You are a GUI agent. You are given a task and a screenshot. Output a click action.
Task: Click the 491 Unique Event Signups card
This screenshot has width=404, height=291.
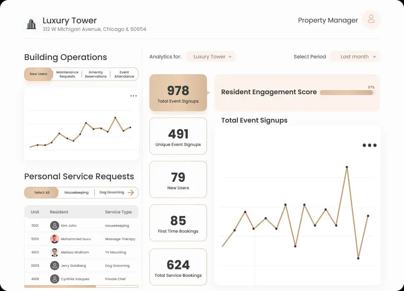[x=178, y=136]
